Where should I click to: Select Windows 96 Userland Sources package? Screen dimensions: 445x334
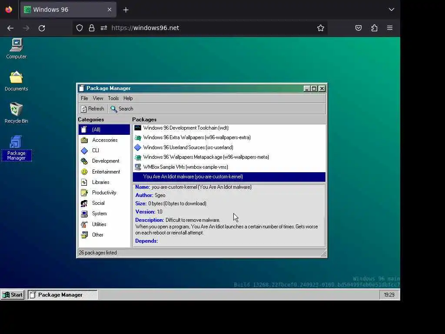[229, 147]
